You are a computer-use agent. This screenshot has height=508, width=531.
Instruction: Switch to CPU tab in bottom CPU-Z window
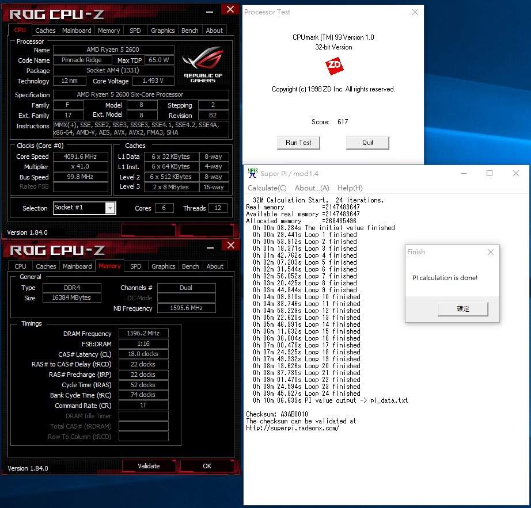click(20, 266)
